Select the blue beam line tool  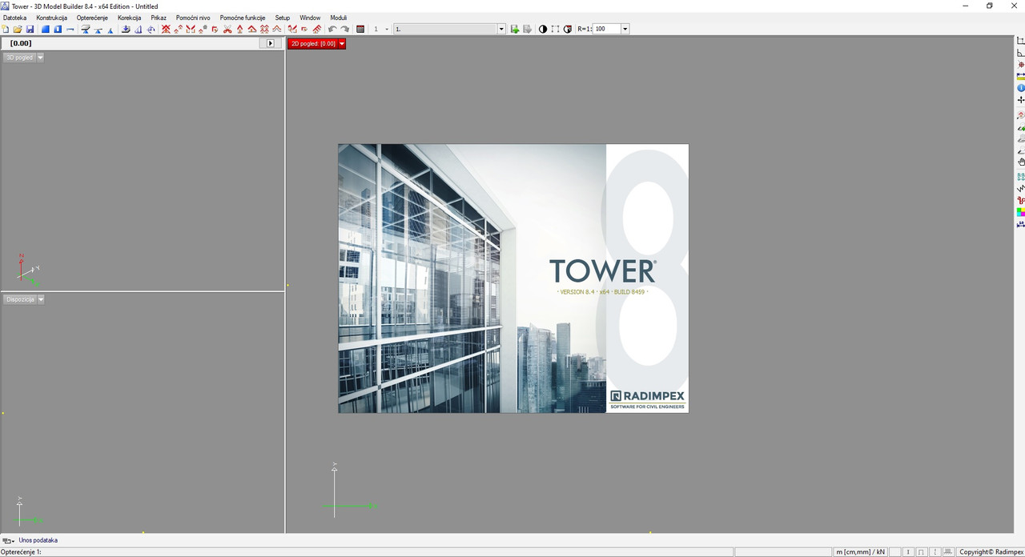click(70, 29)
